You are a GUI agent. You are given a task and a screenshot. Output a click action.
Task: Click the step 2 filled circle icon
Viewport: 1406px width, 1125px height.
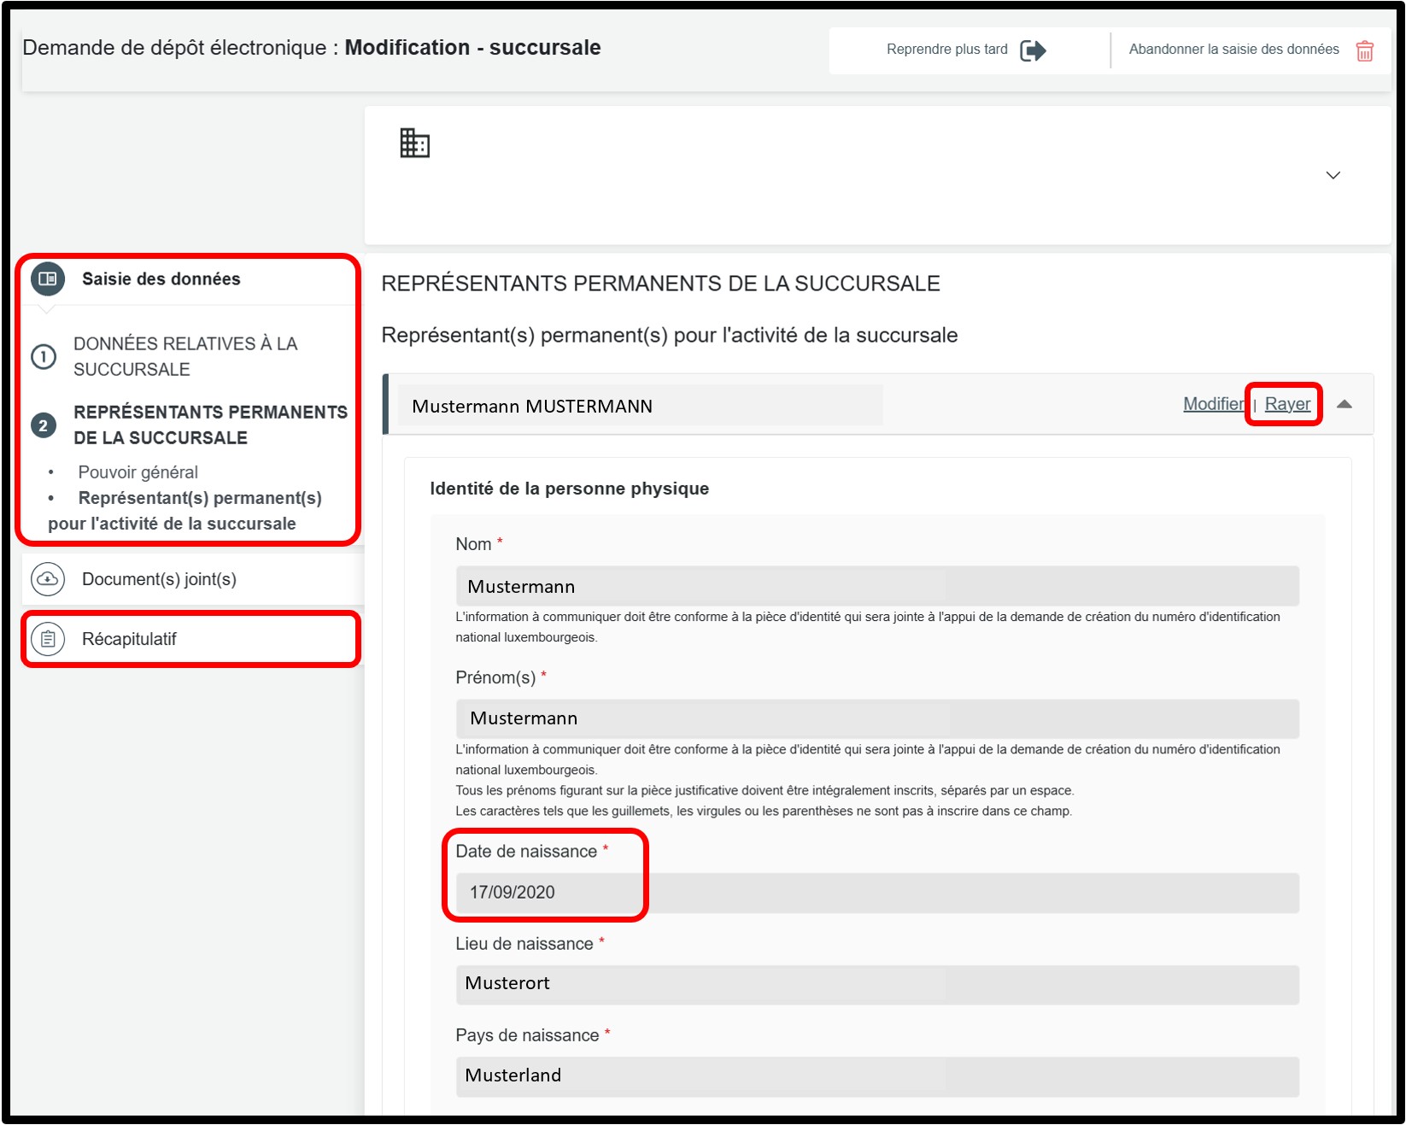[x=44, y=425]
